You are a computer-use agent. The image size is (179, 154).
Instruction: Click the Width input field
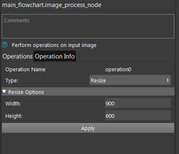(138, 103)
